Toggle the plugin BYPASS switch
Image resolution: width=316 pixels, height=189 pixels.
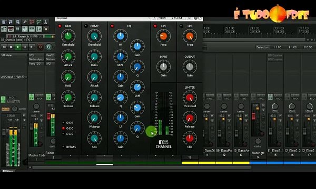(64, 146)
